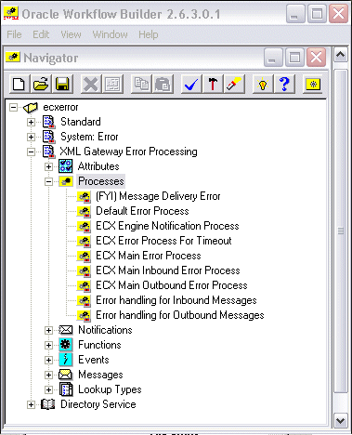This screenshot has height=435, width=352.
Task: Select Error handling for Outbound Messages
Action: point(180,315)
